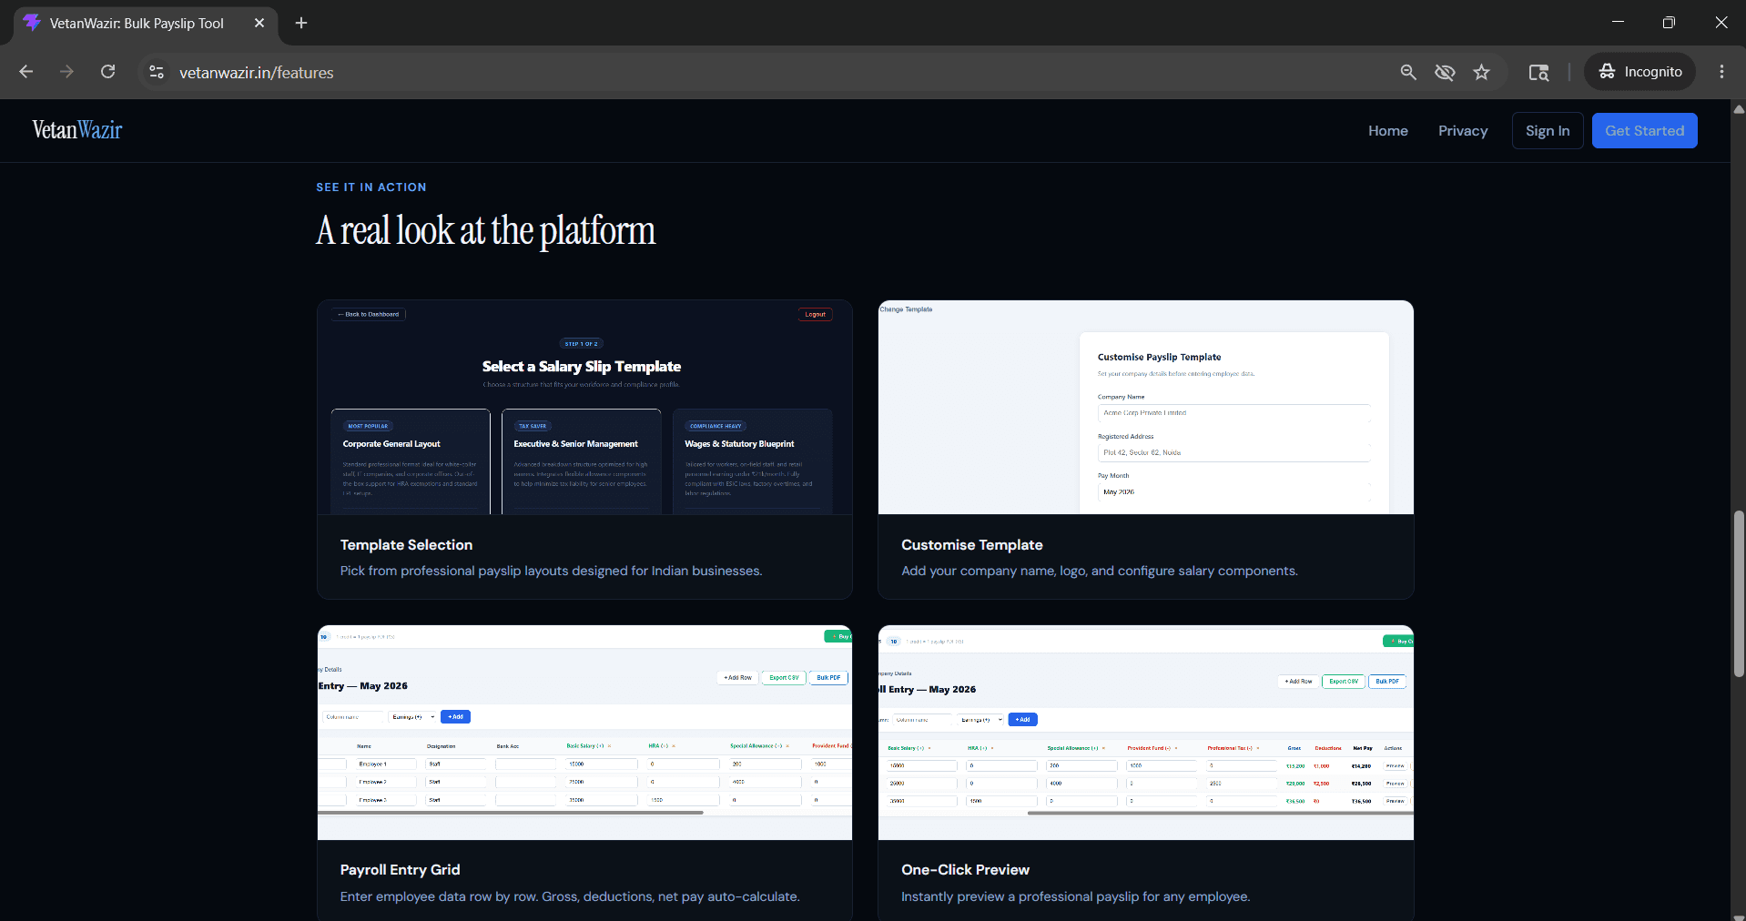Bookmark this page with the star
This screenshot has width=1746, height=921.
coord(1482,72)
